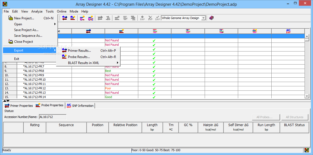
Task: Click the primer search toolbar icon with blue-red arrows
Action: [x=65, y=18]
